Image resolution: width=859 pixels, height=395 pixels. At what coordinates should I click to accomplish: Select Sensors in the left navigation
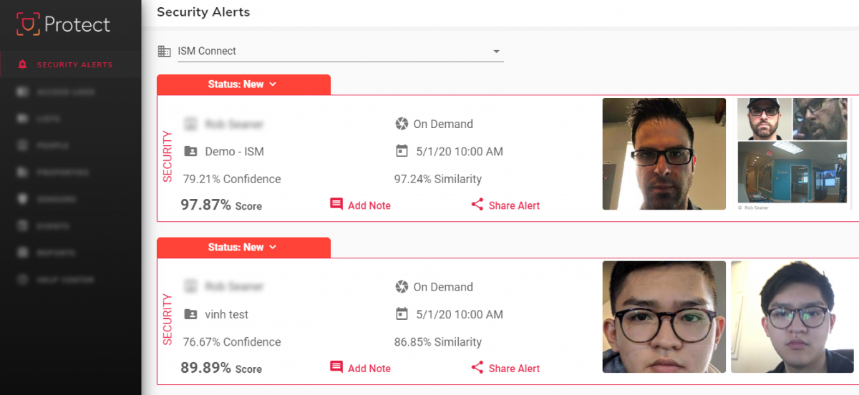pos(56,199)
